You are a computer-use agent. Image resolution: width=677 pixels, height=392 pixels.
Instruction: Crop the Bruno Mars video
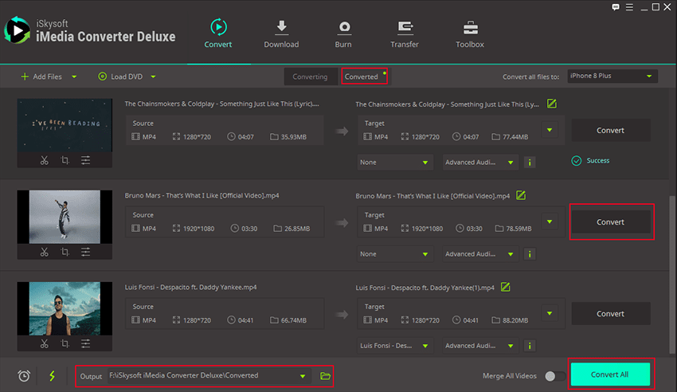pyautogui.click(x=65, y=252)
